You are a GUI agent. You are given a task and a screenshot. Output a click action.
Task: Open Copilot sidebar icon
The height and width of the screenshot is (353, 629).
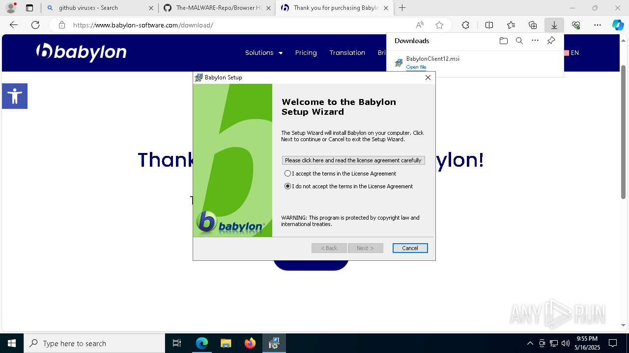click(618, 25)
